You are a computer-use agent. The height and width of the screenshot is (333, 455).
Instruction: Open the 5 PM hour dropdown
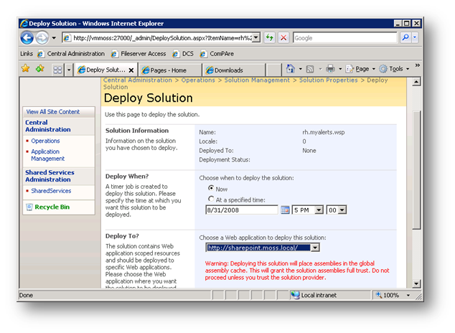pos(308,210)
